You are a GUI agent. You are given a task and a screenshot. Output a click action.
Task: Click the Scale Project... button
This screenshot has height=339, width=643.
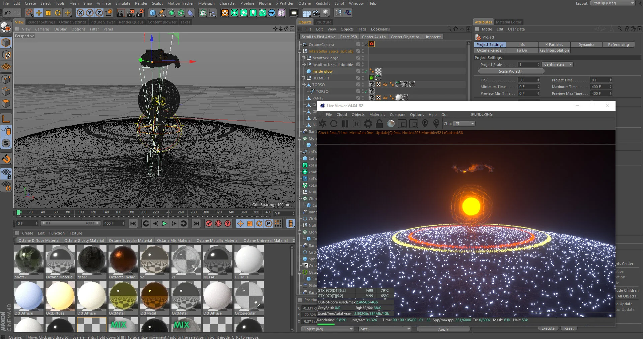point(511,71)
